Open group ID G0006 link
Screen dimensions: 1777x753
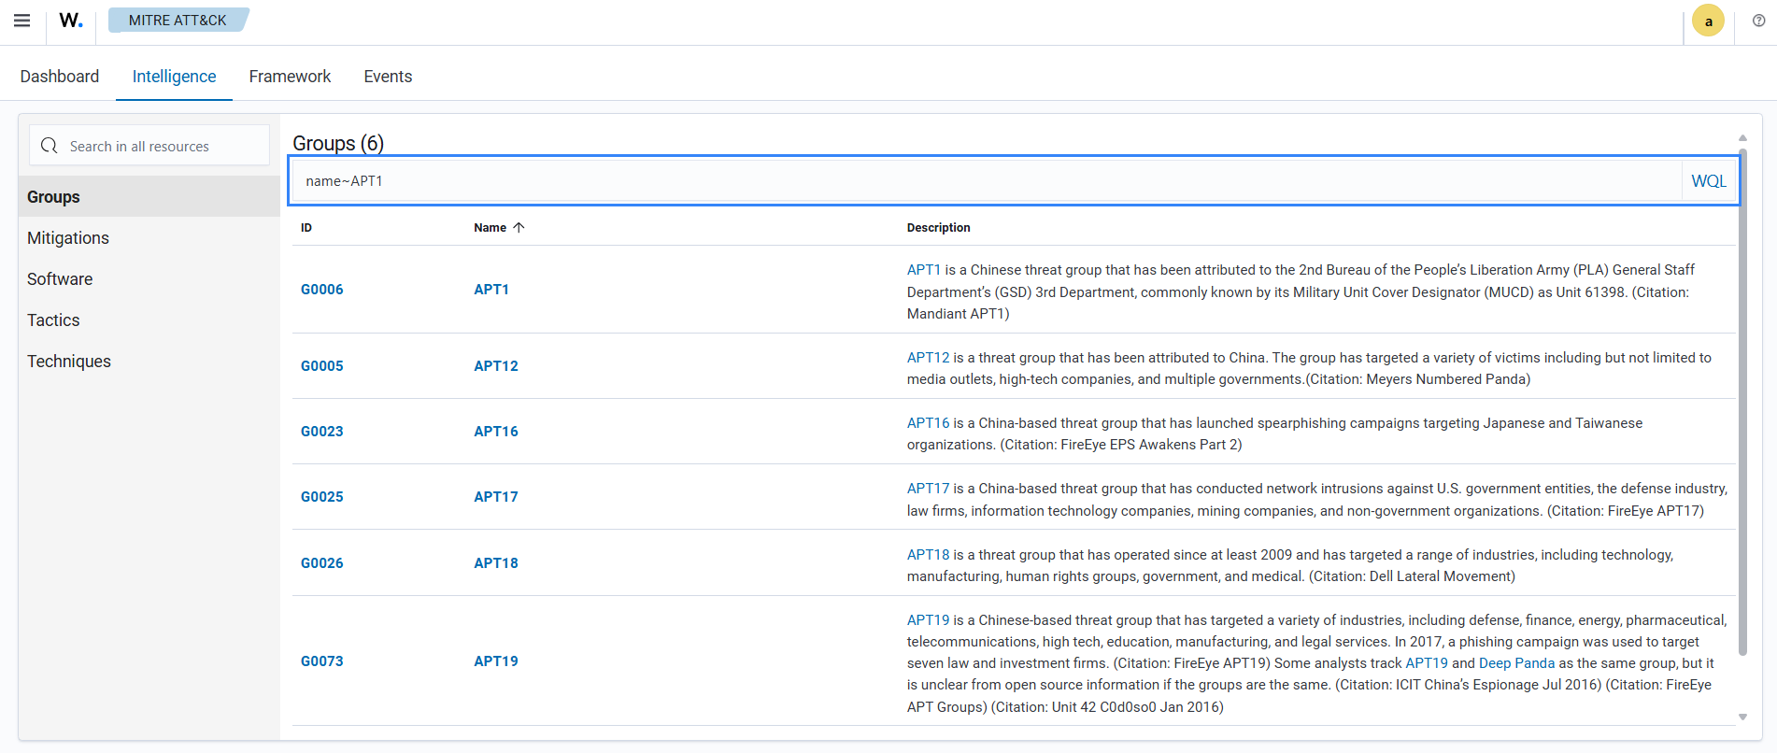[321, 290]
